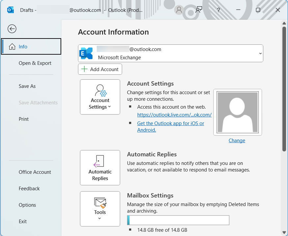
Task: Click the Account Settings heading text
Action: 150,84
